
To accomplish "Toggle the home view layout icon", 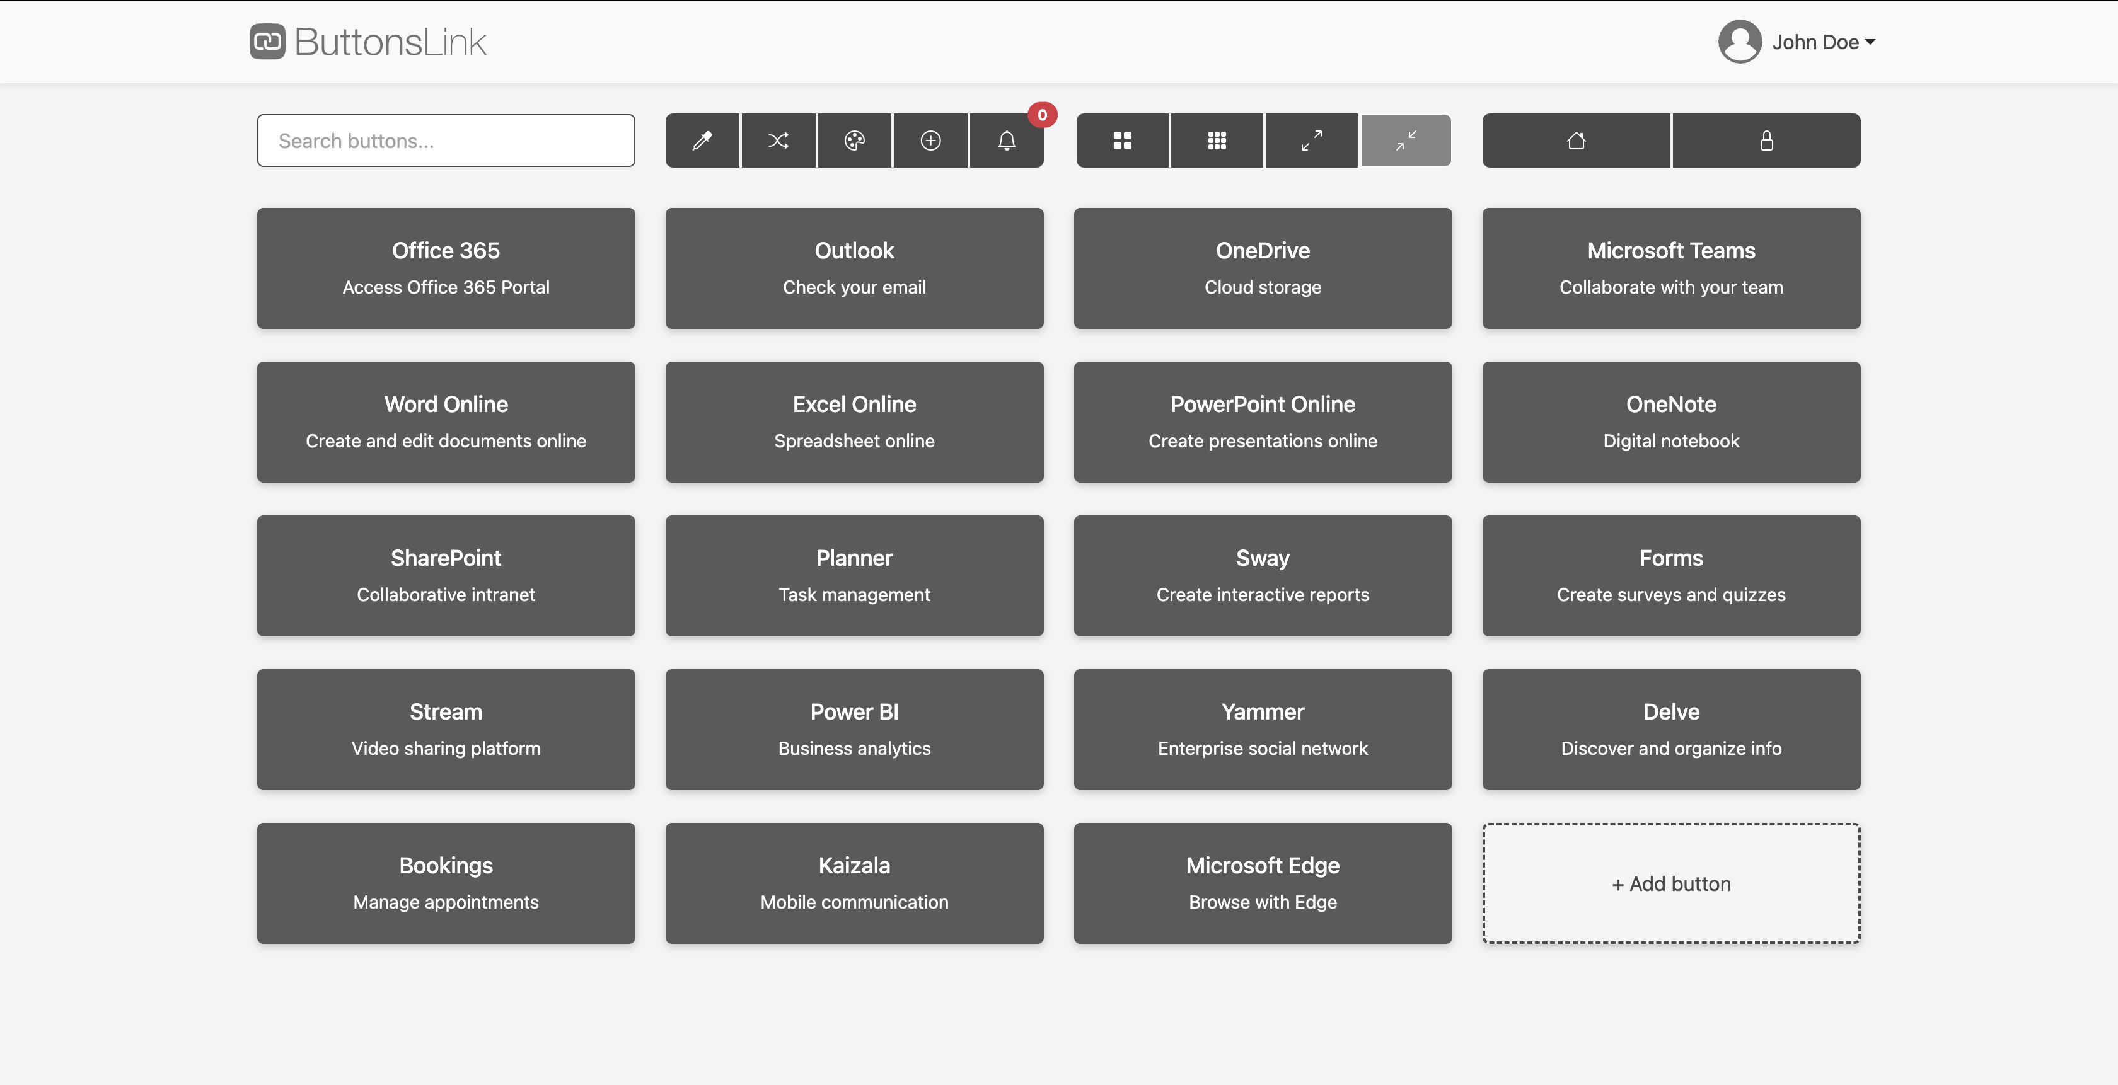I will click(x=1577, y=140).
